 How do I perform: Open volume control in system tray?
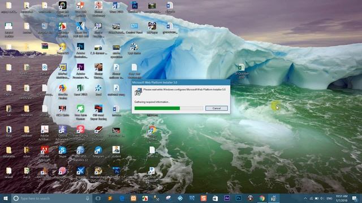pos(322,198)
